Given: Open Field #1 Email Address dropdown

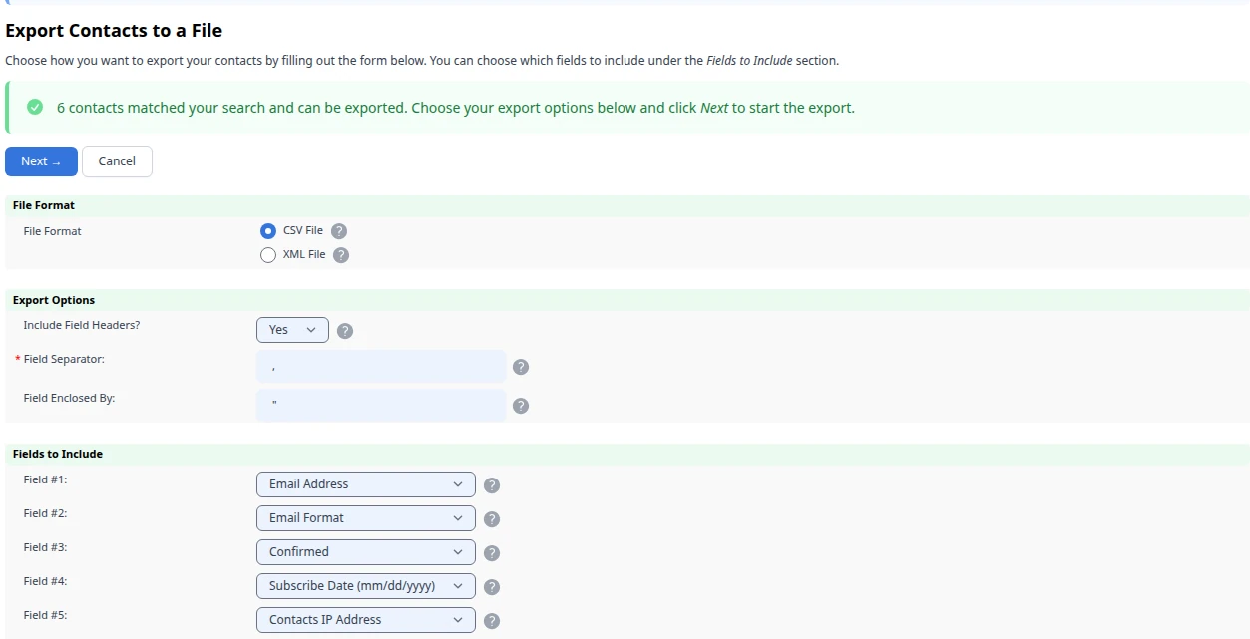Looking at the screenshot, I should [x=366, y=484].
